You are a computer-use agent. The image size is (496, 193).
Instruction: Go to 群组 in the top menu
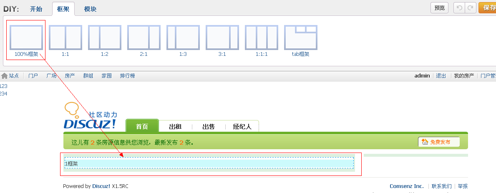[x=88, y=76]
